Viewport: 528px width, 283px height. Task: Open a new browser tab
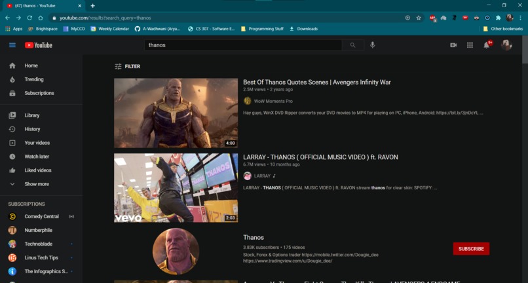pyautogui.click(x=92, y=6)
